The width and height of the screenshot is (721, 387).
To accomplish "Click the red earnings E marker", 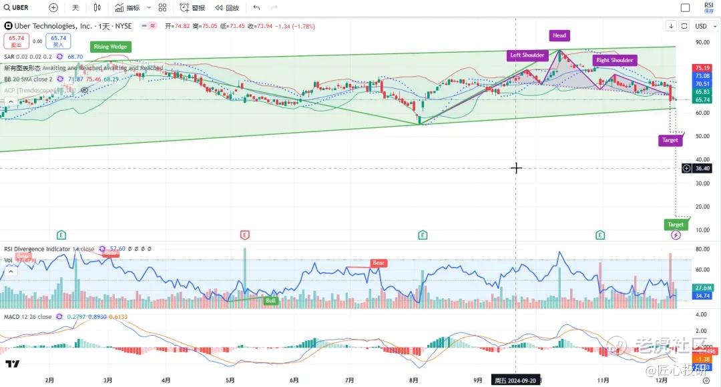I will point(244,236).
